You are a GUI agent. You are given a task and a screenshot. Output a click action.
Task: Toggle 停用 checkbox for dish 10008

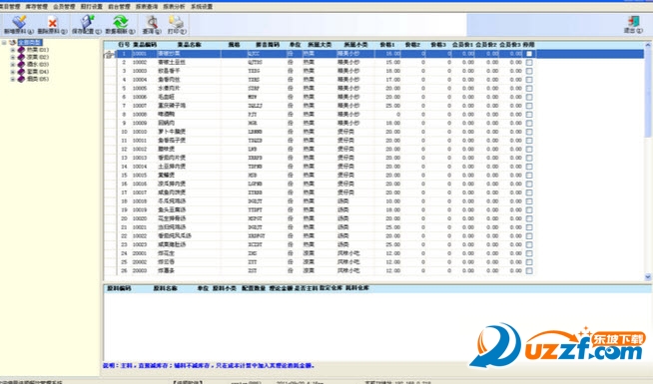(x=529, y=115)
